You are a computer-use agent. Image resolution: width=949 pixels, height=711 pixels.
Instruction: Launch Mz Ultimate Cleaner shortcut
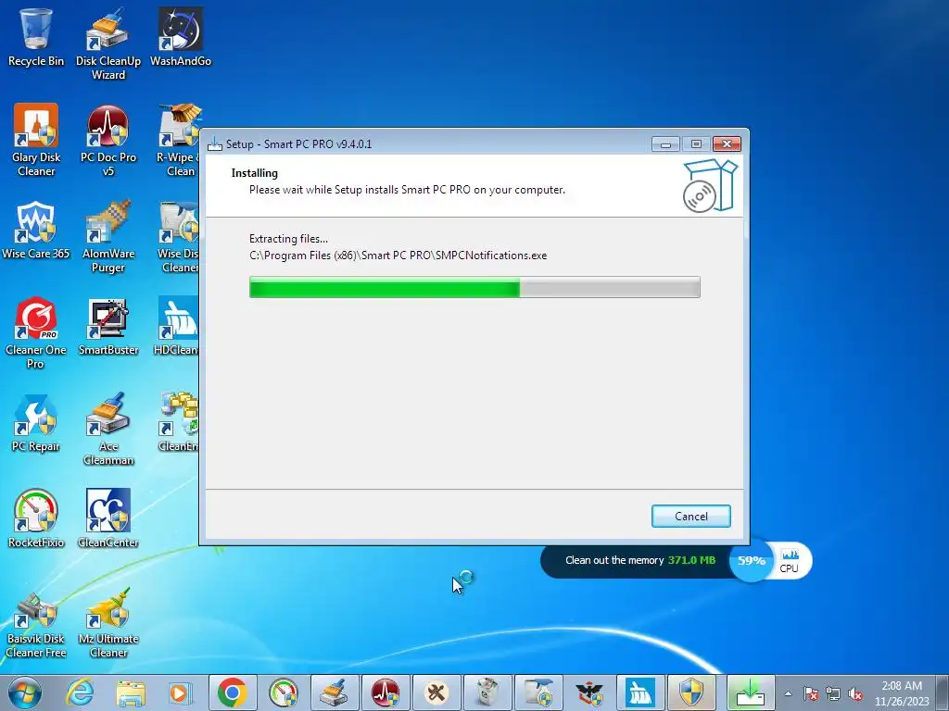click(108, 622)
